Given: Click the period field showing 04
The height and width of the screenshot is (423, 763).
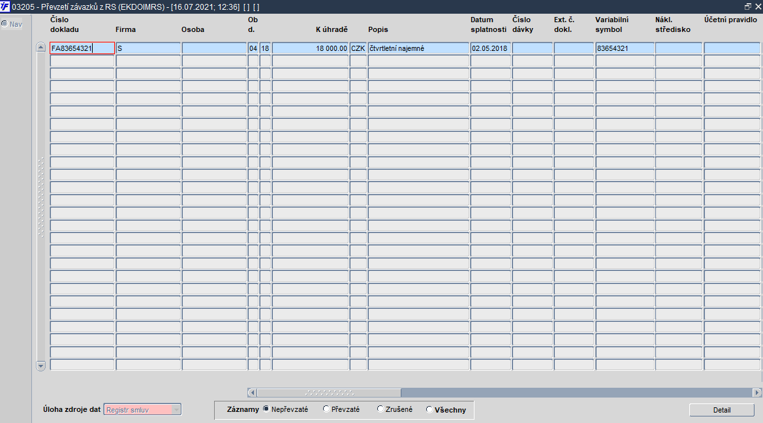Looking at the screenshot, I should pos(253,48).
